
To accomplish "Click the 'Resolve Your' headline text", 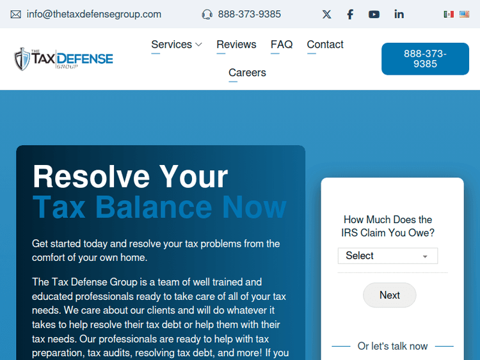I will 131,176.
